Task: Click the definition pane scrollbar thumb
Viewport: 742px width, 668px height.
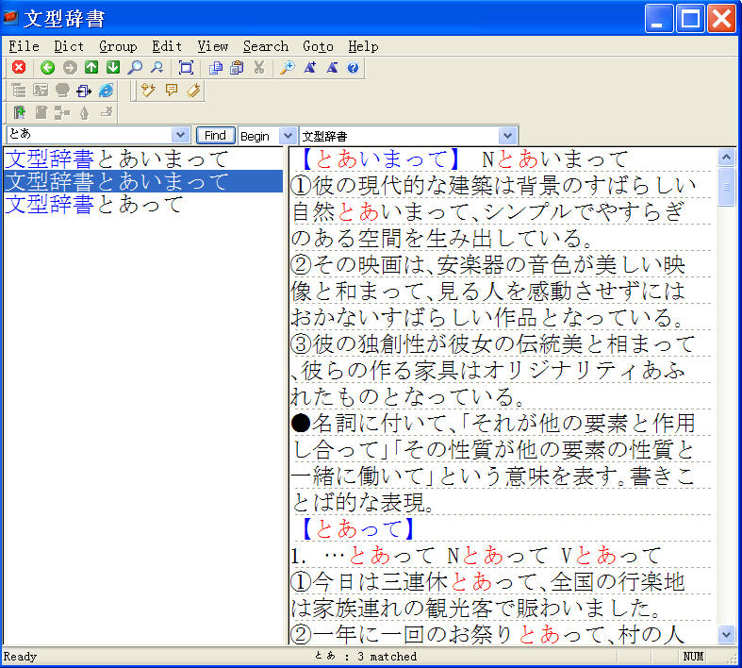Action: point(726,187)
